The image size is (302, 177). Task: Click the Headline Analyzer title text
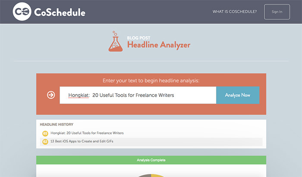tap(159, 45)
